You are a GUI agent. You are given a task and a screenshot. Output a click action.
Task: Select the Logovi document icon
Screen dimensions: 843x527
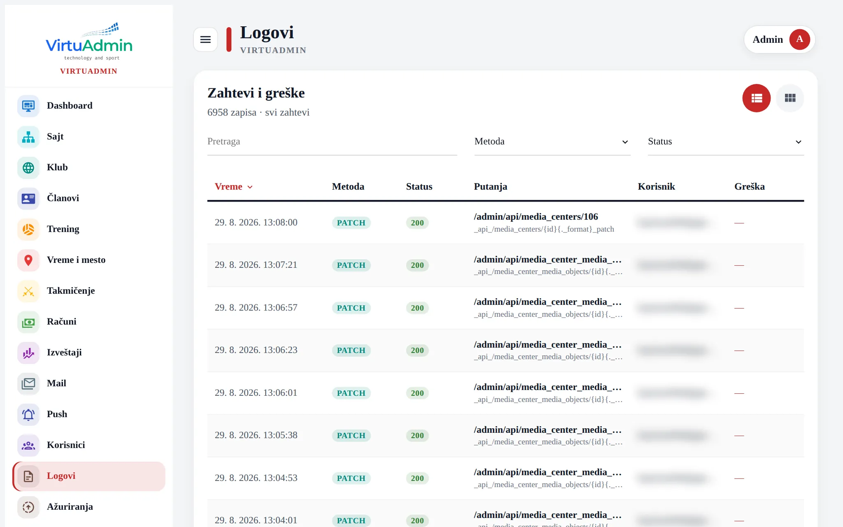pyautogui.click(x=28, y=476)
